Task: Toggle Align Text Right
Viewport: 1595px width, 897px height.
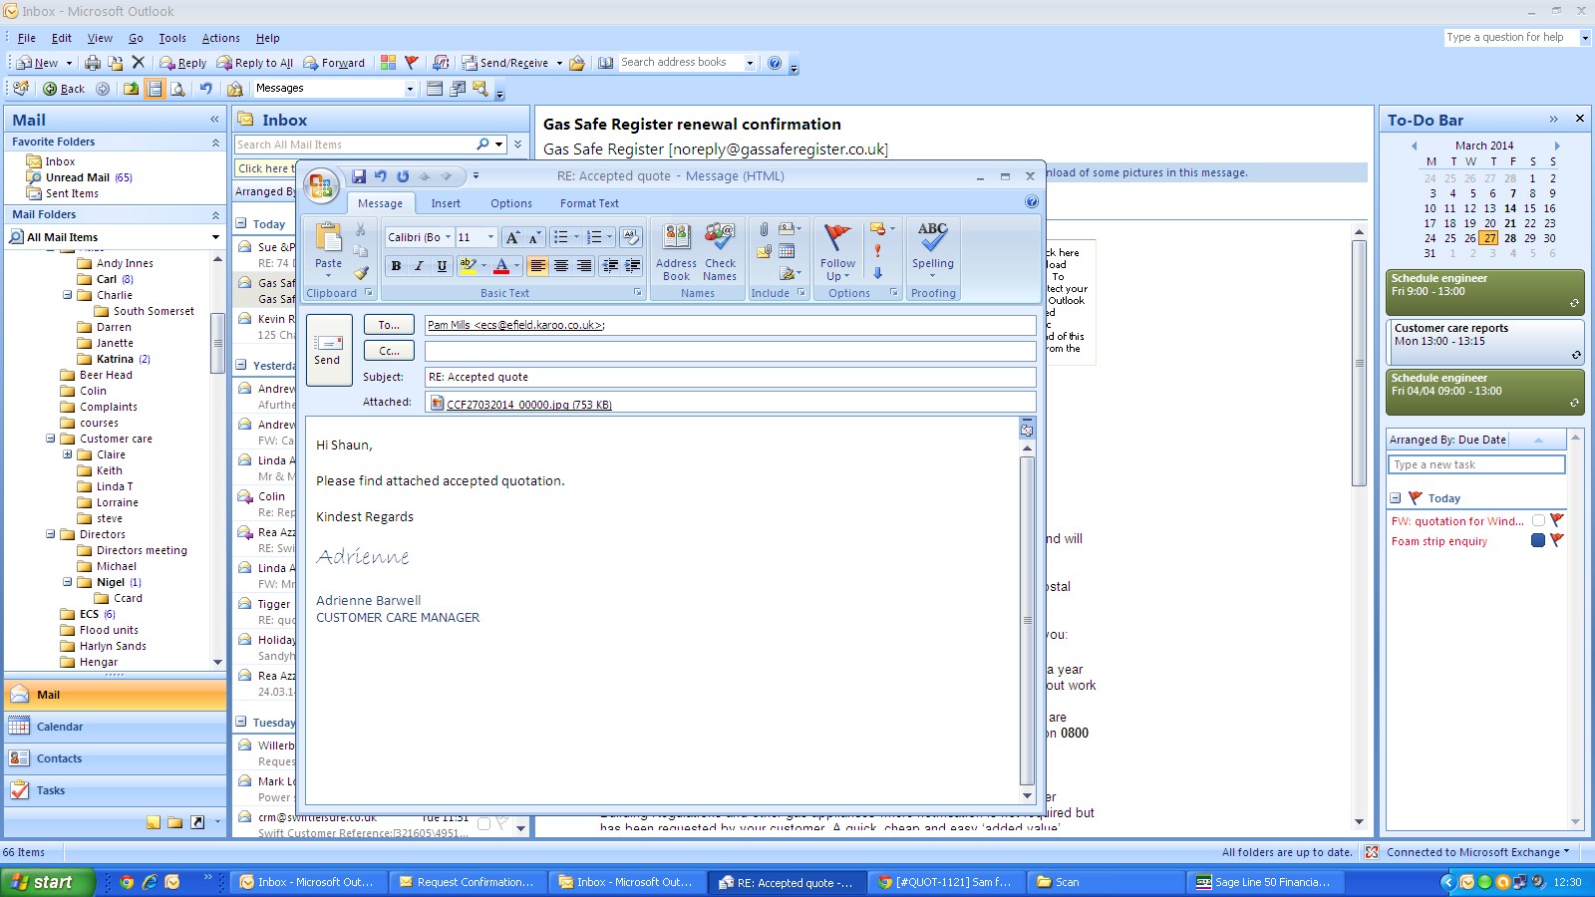Action: coord(583,265)
